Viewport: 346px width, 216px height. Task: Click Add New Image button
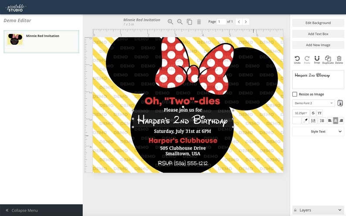click(318, 45)
